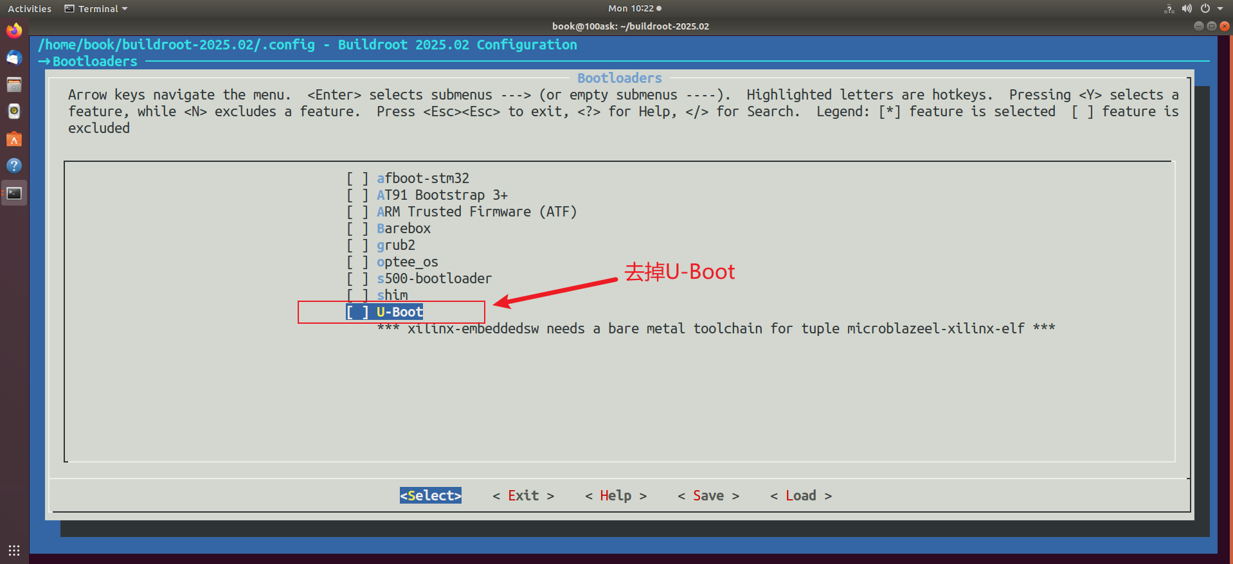
Task: Click the Save button
Action: coord(708,495)
